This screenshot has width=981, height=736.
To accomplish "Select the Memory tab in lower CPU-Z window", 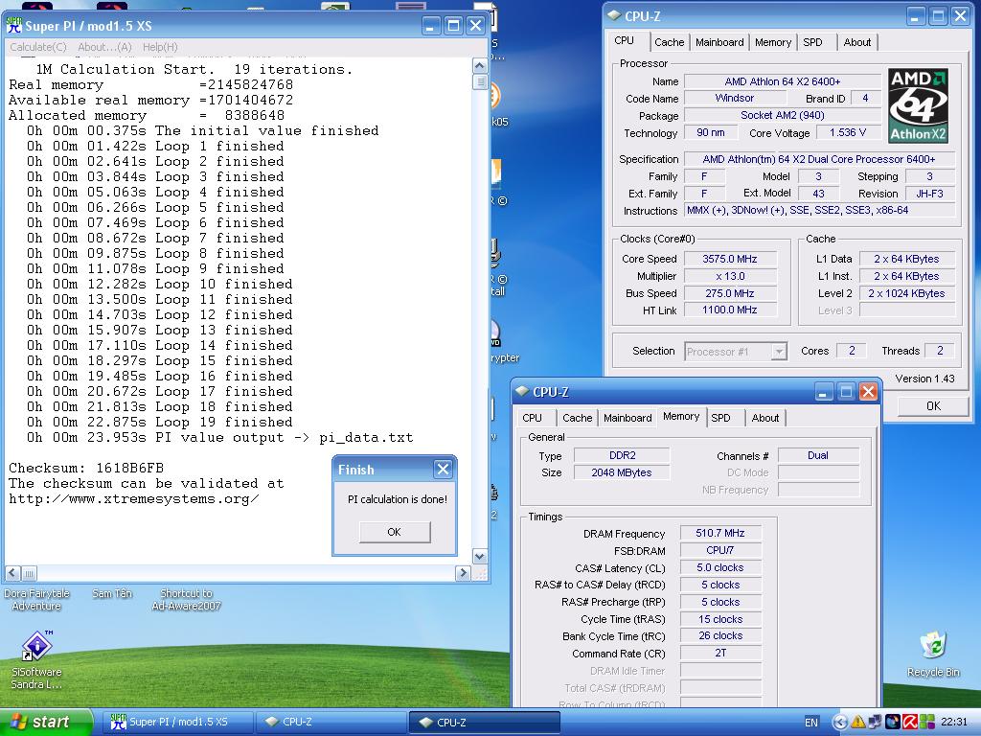I will (x=681, y=416).
